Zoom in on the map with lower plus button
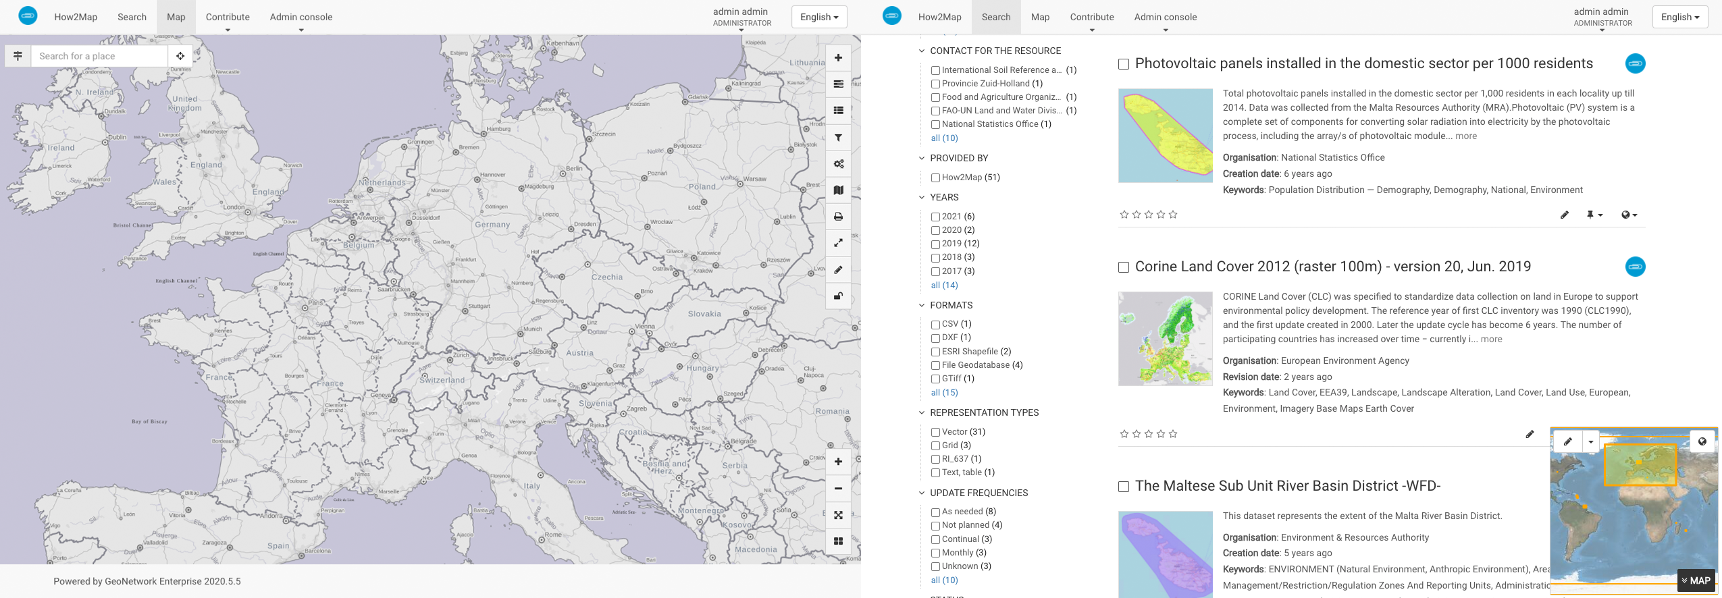The height and width of the screenshot is (598, 1722). [x=838, y=462]
